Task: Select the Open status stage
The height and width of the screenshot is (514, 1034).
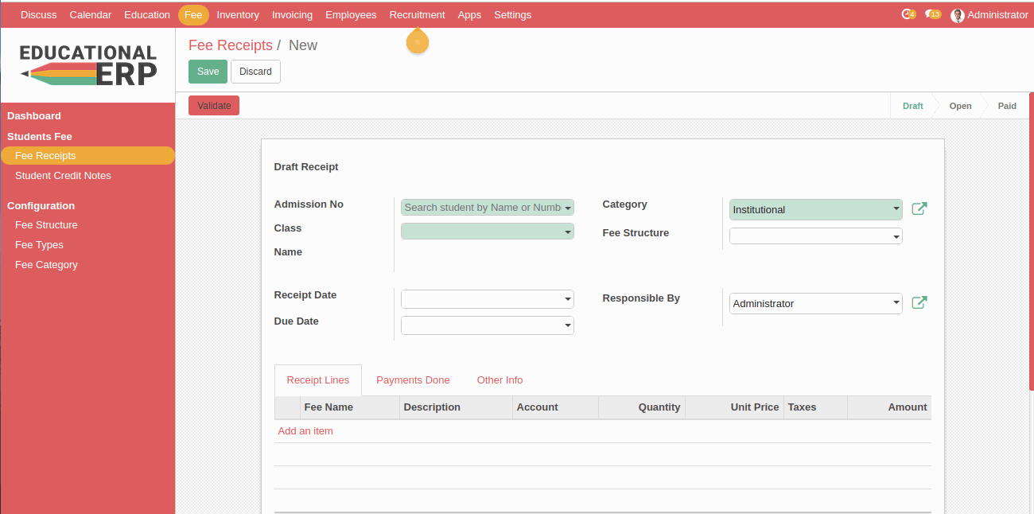Action: click(x=960, y=106)
